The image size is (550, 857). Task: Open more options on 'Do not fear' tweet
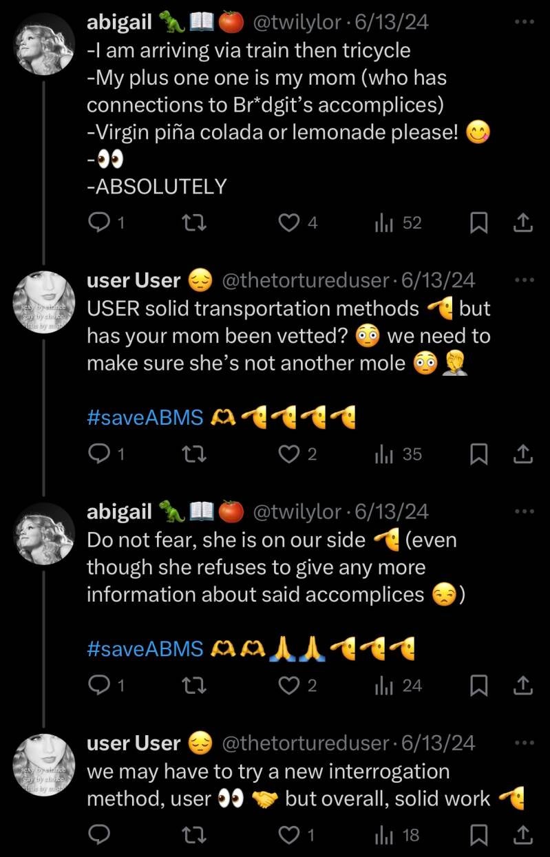pos(524,511)
